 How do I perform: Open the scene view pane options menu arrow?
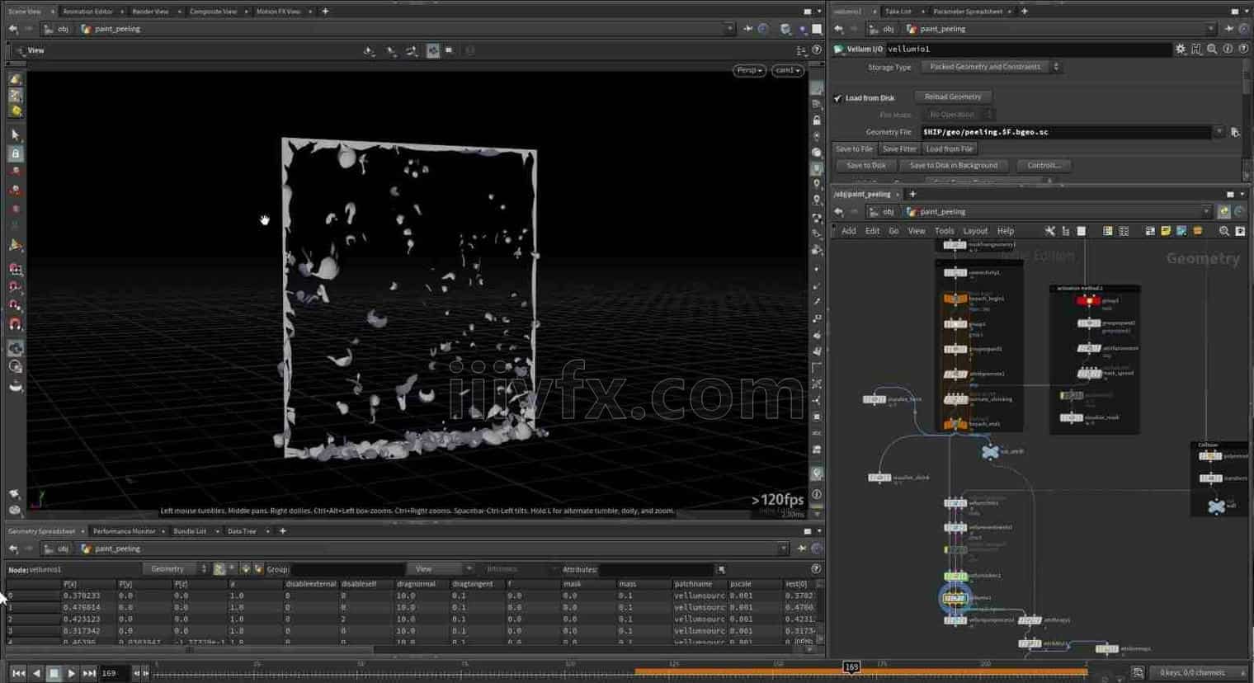819,12
